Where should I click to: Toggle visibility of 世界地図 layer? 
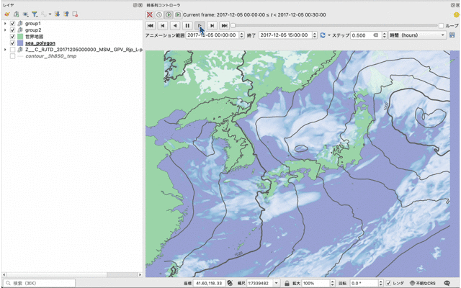pos(12,37)
